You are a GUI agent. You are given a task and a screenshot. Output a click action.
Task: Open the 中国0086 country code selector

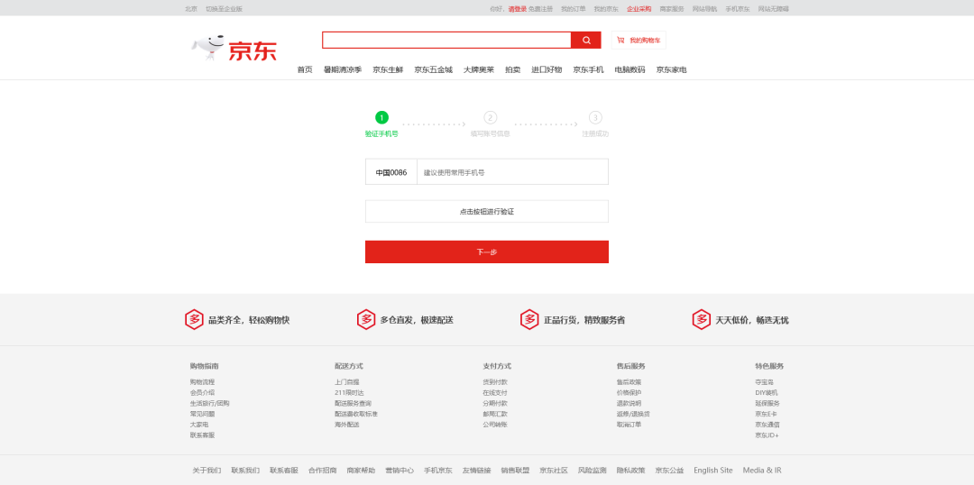[x=391, y=172]
